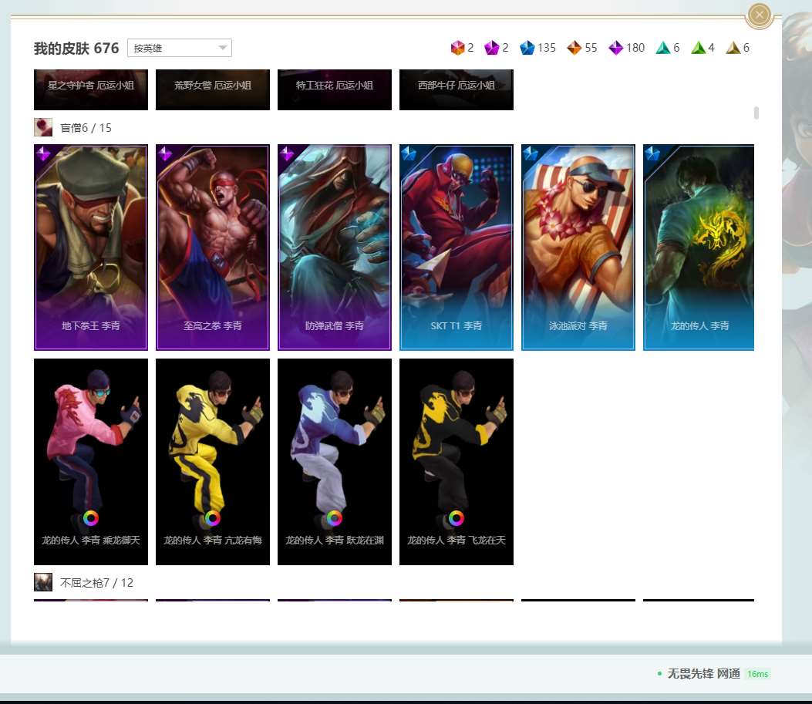Click the 135 count next to the blue gem
Screen dimensions: 812x704
pyautogui.click(x=546, y=48)
